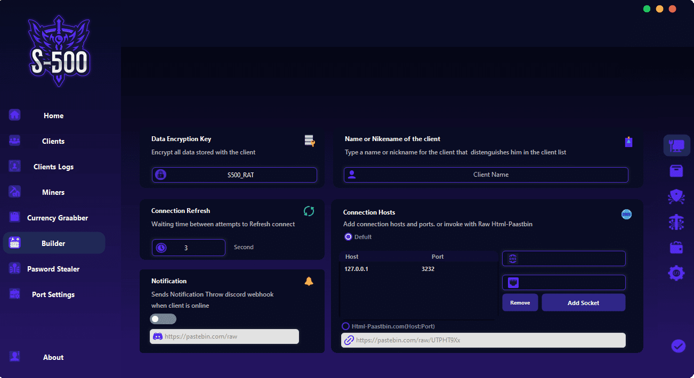Select the Html-Paastbin.com(Host:Port) radio option
The image size is (694, 378).
[345, 326]
